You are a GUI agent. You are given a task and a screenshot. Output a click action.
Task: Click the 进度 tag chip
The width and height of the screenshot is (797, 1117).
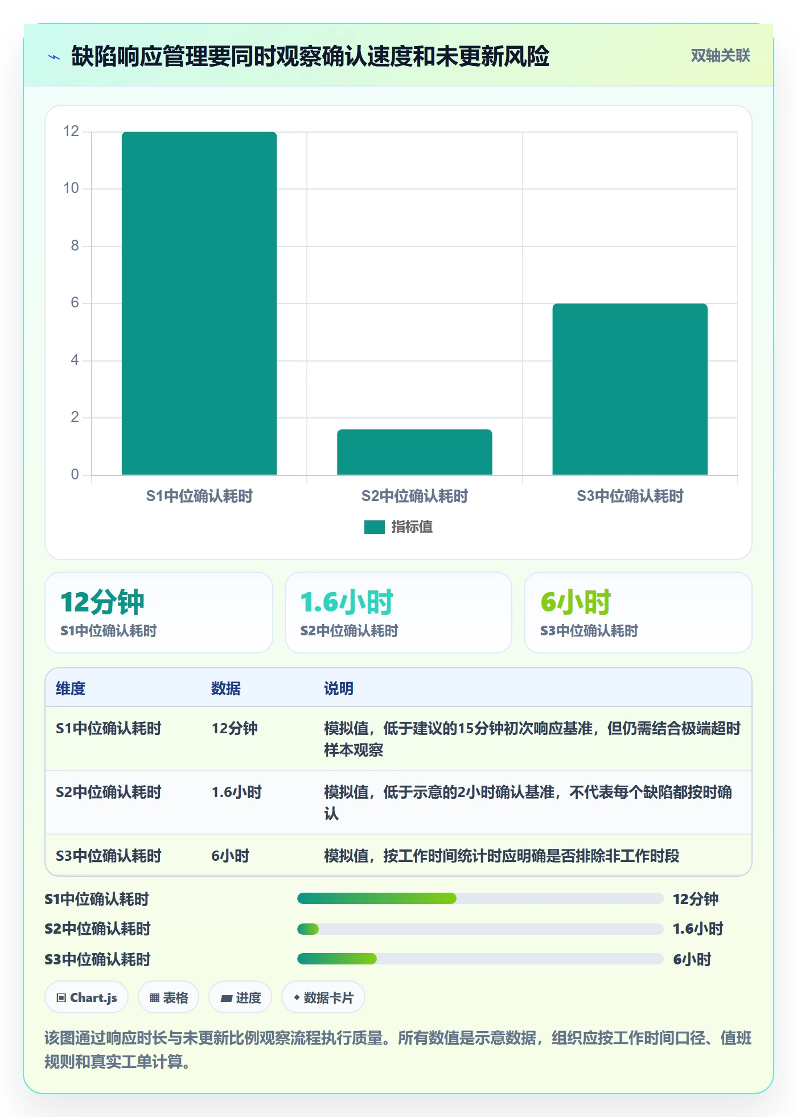[240, 997]
